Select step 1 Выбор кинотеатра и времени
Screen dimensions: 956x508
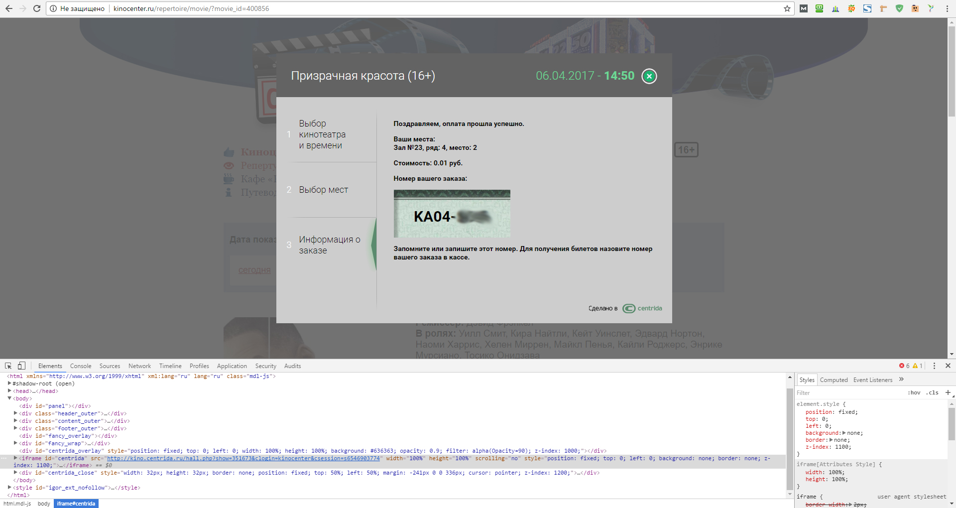pos(322,134)
